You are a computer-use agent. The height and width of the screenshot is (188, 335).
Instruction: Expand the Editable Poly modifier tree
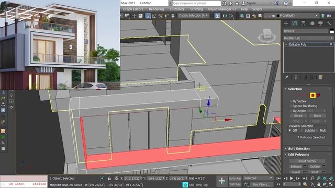(286, 44)
